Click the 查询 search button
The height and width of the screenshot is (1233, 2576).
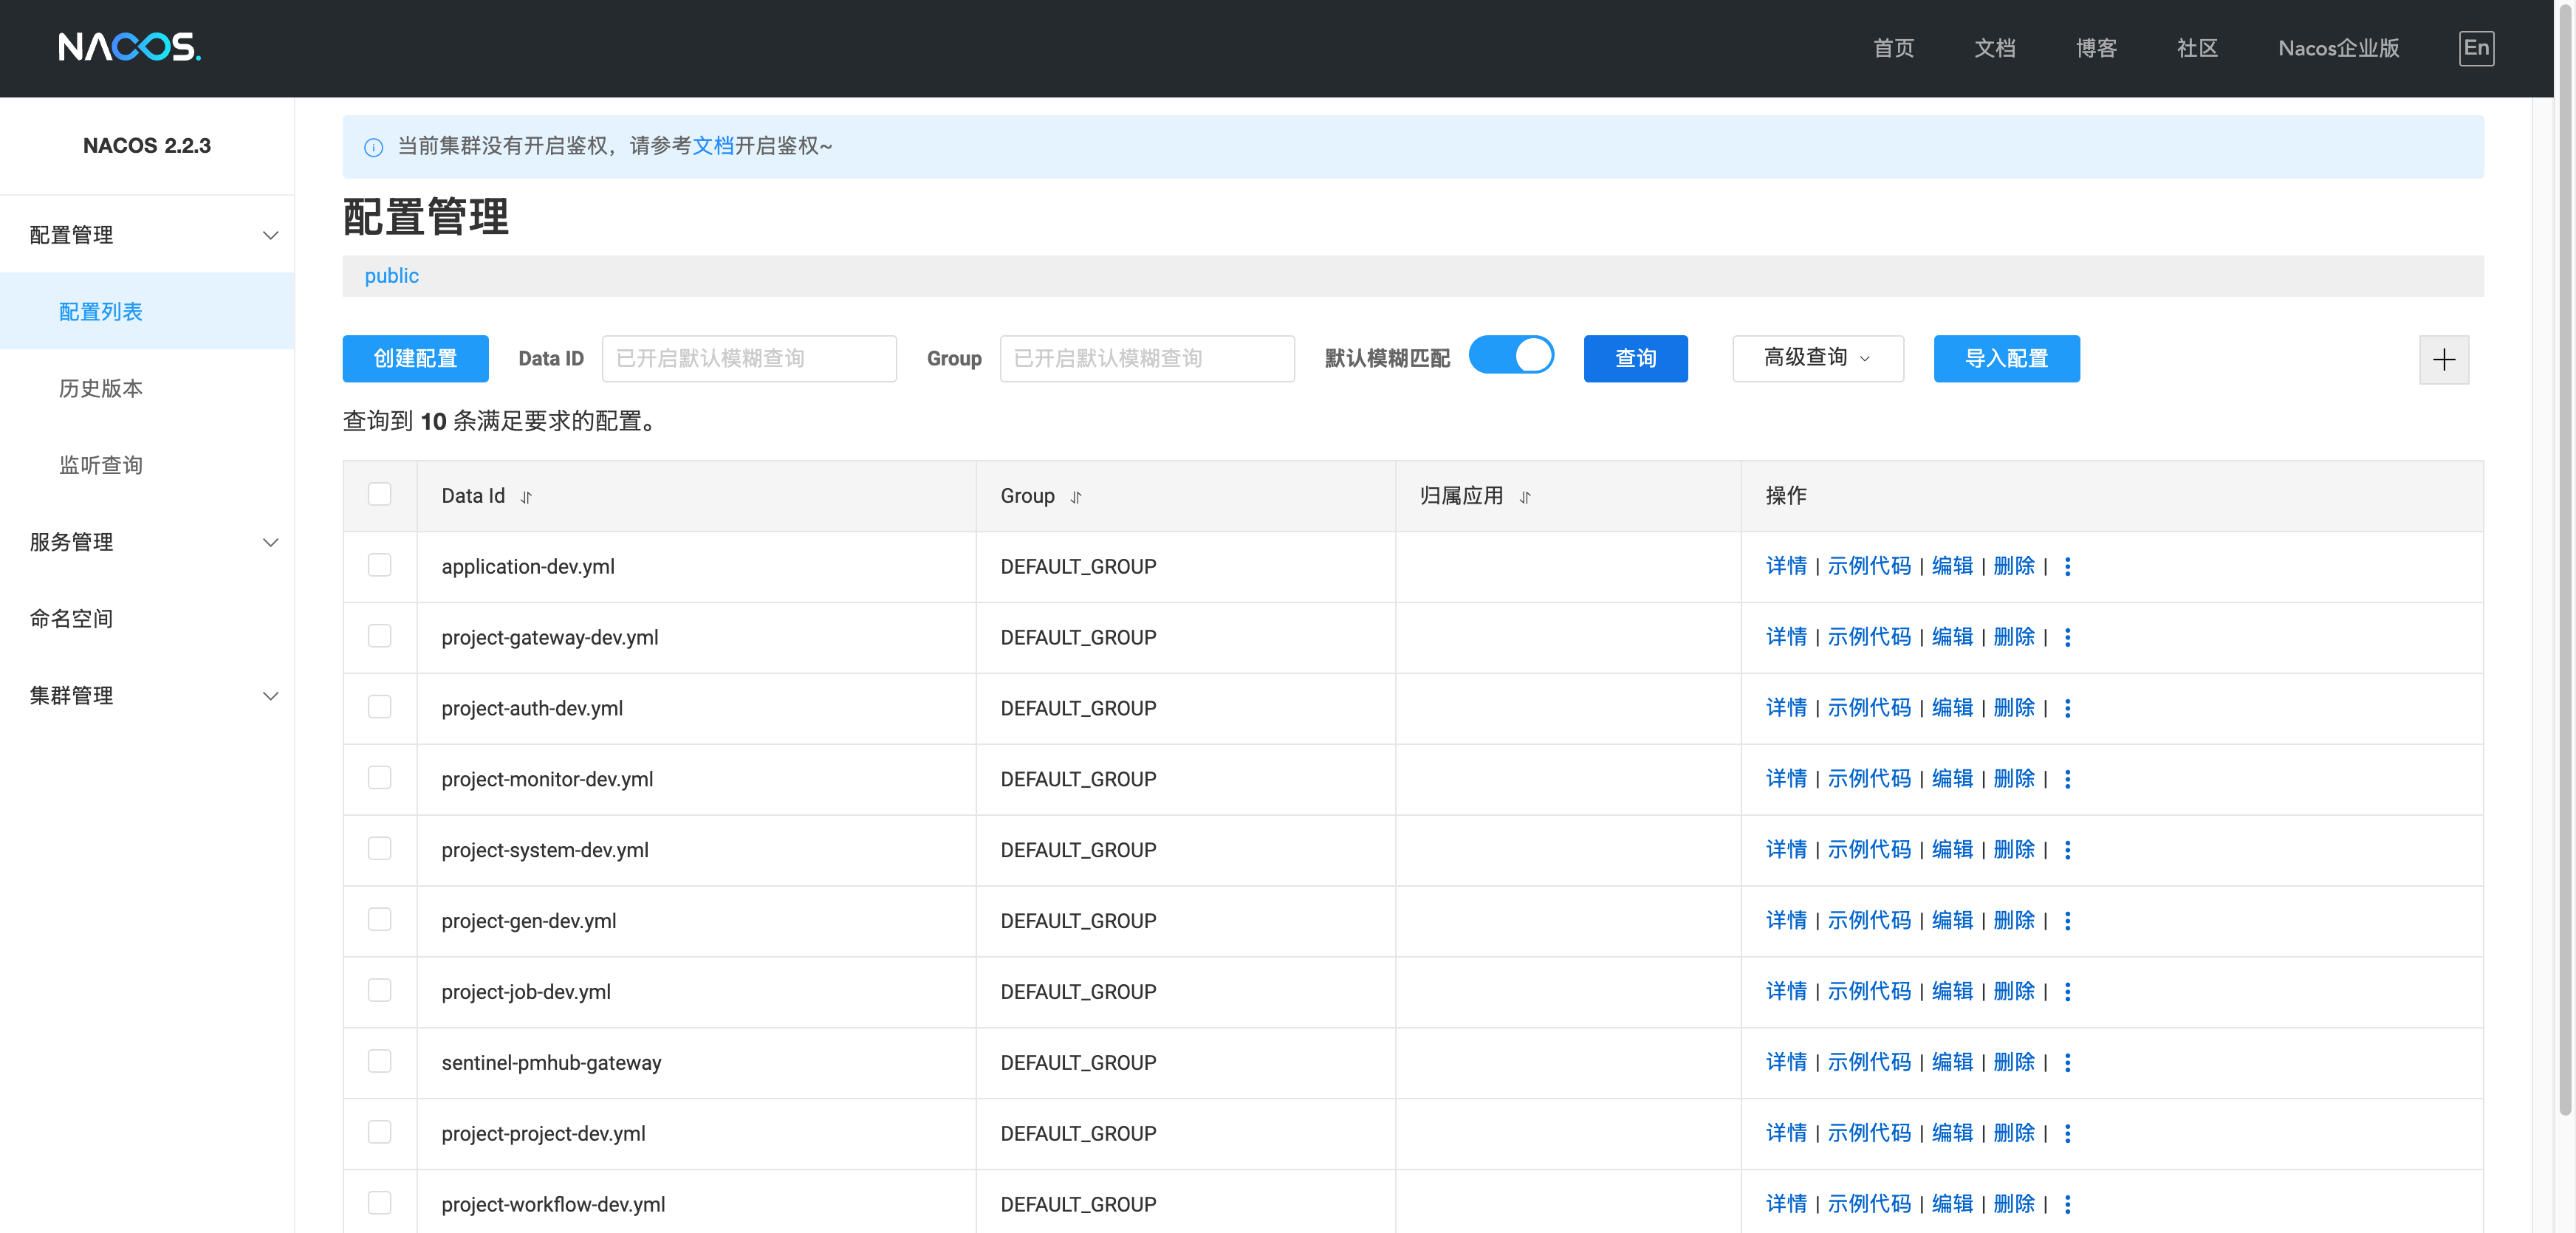1635,358
